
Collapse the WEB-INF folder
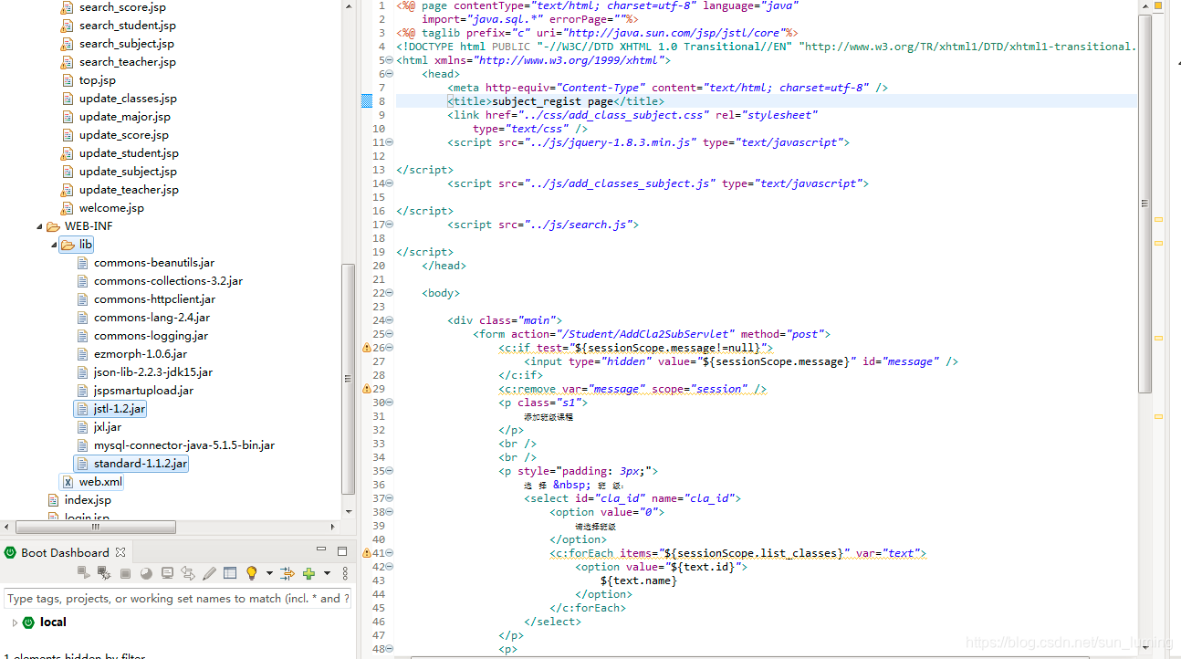click(38, 225)
